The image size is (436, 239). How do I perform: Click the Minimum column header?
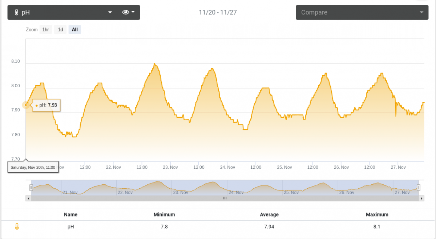pos(164,214)
